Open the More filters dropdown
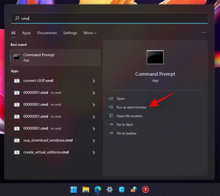The image size is (220, 196). [90, 33]
